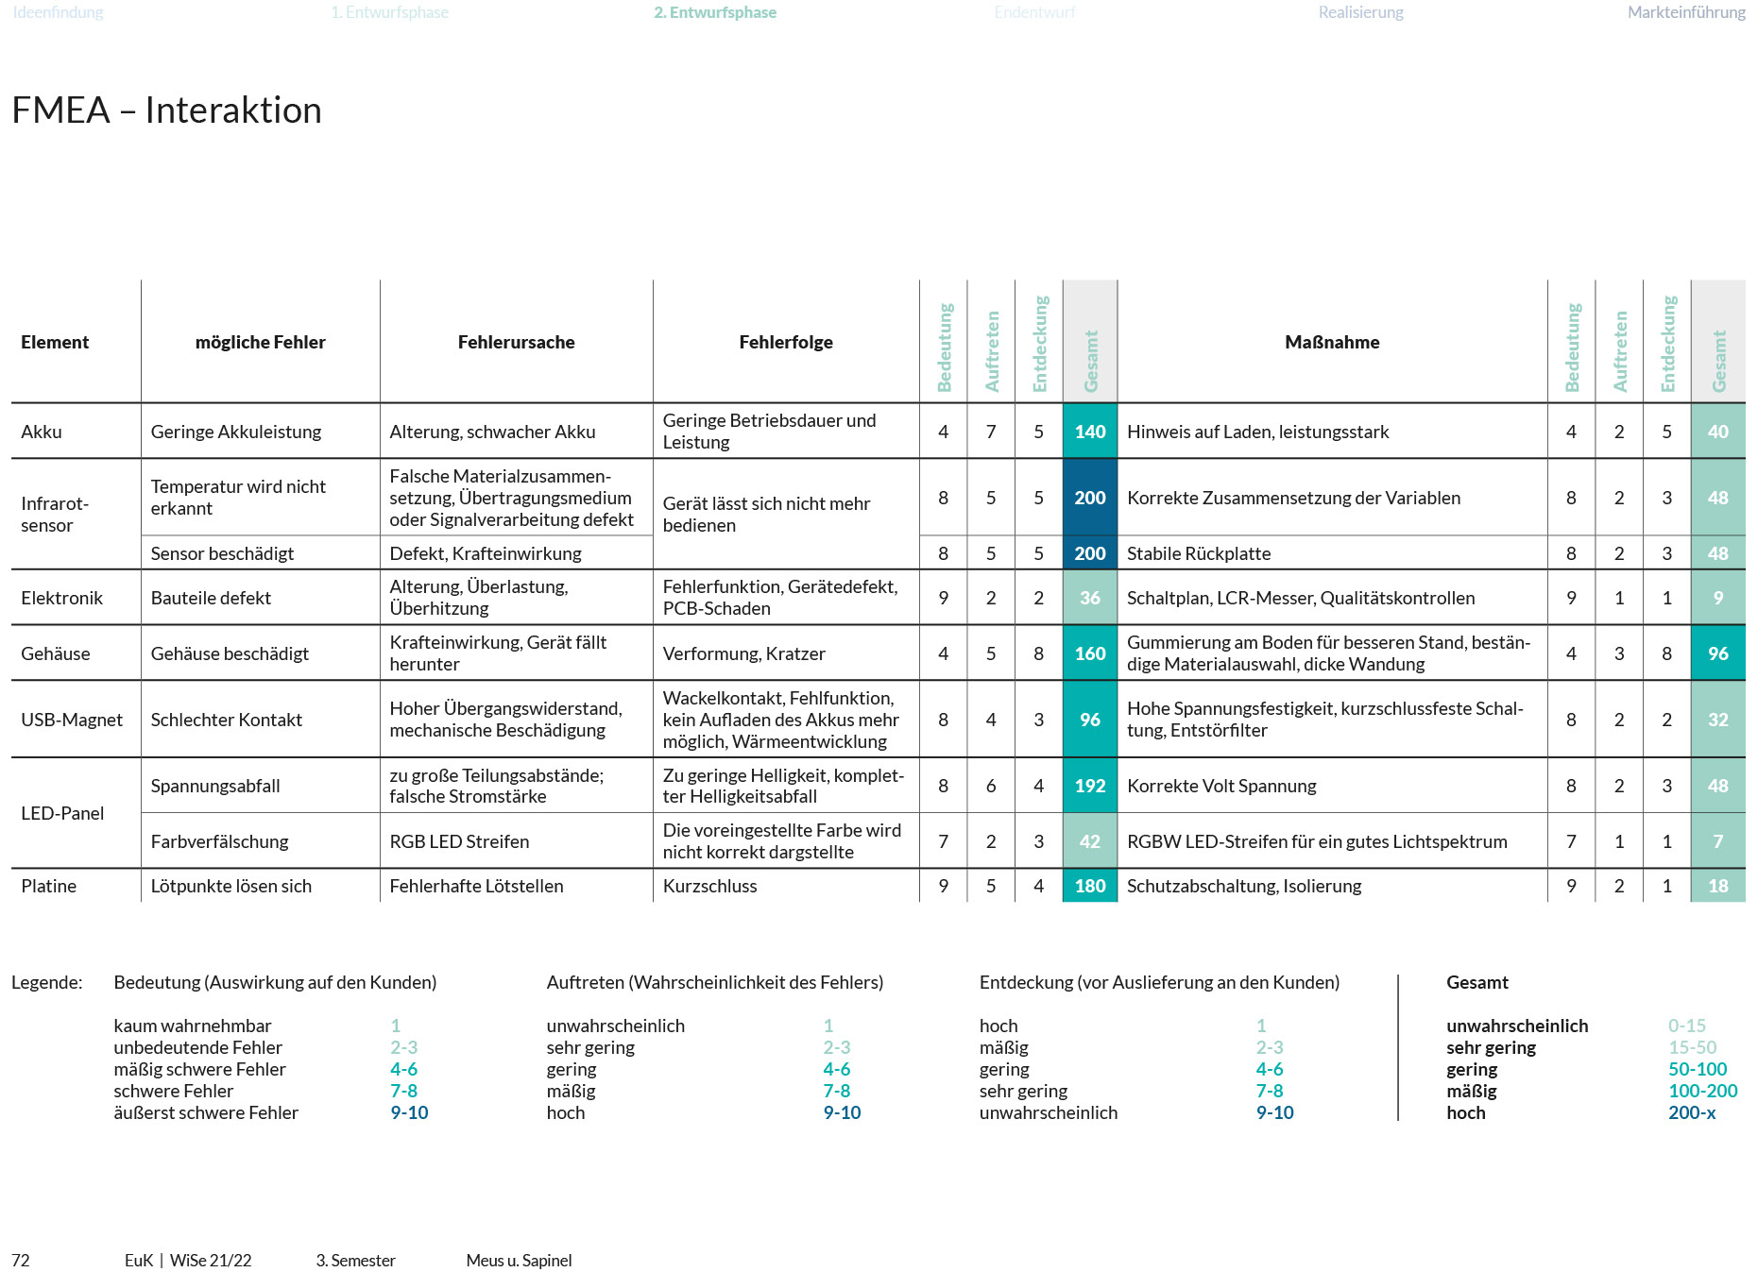Image resolution: width=1758 pixels, height=1272 pixels.
Task: Open the Ideenfindung phase tab
Action: 58,12
